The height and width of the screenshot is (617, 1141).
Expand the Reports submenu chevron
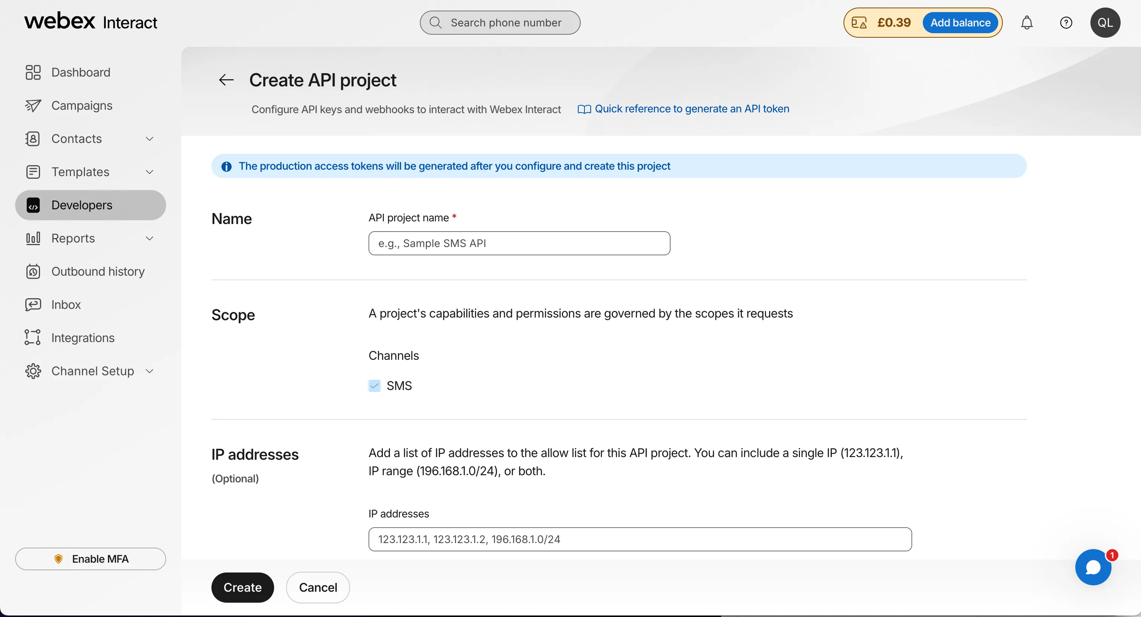(x=150, y=238)
